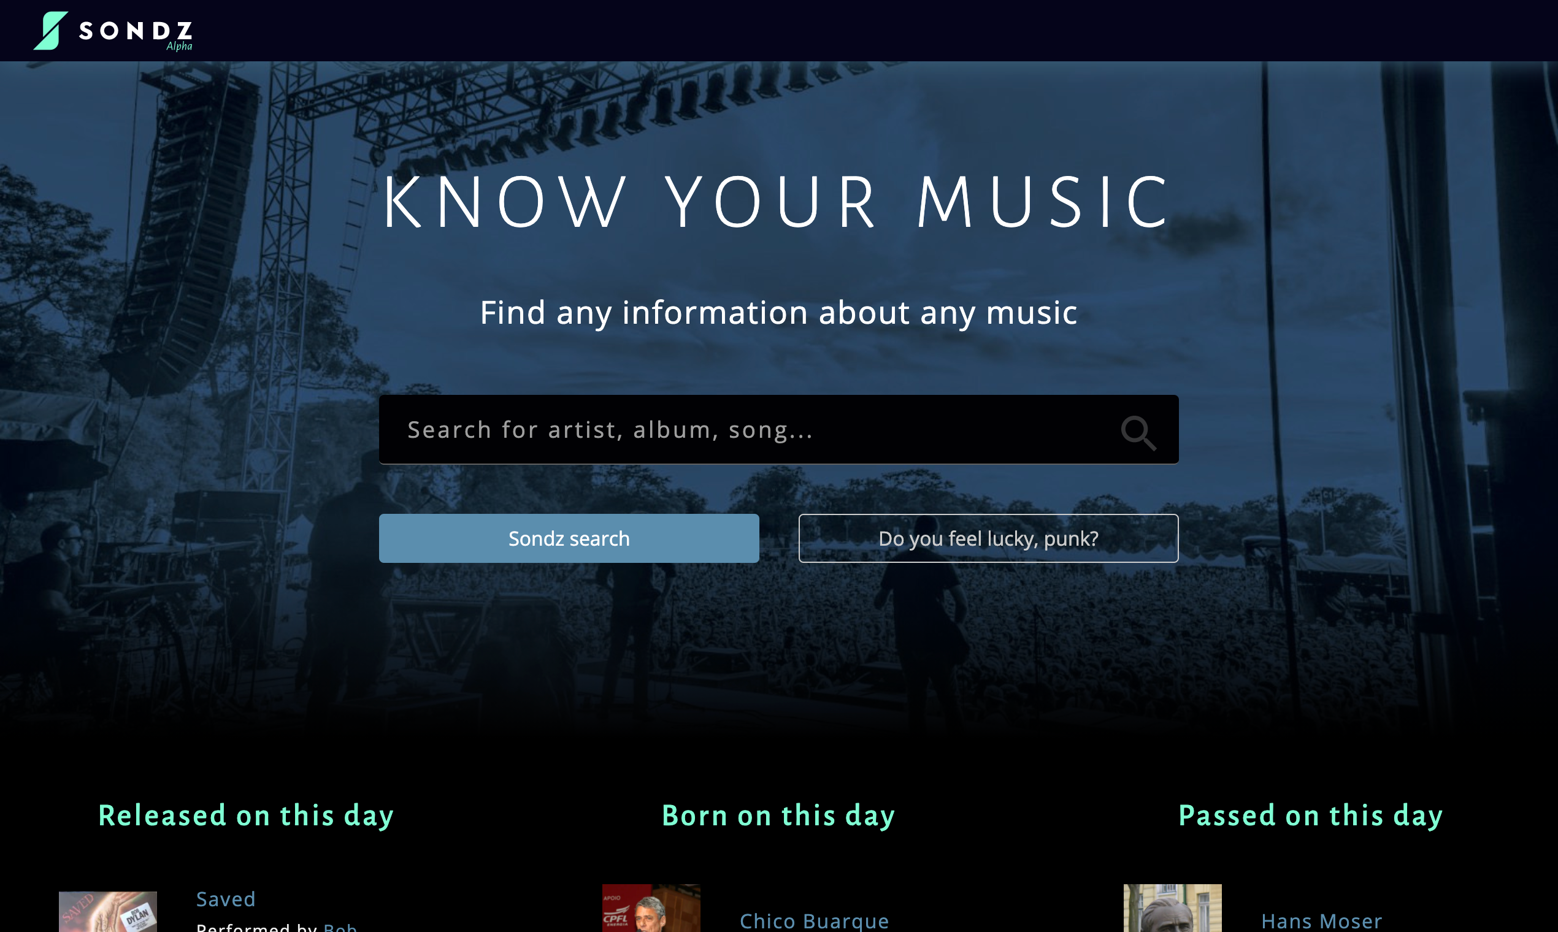1558x932 pixels.
Task: Click the 'Find any information about any music' tagline
Action: pos(778,313)
